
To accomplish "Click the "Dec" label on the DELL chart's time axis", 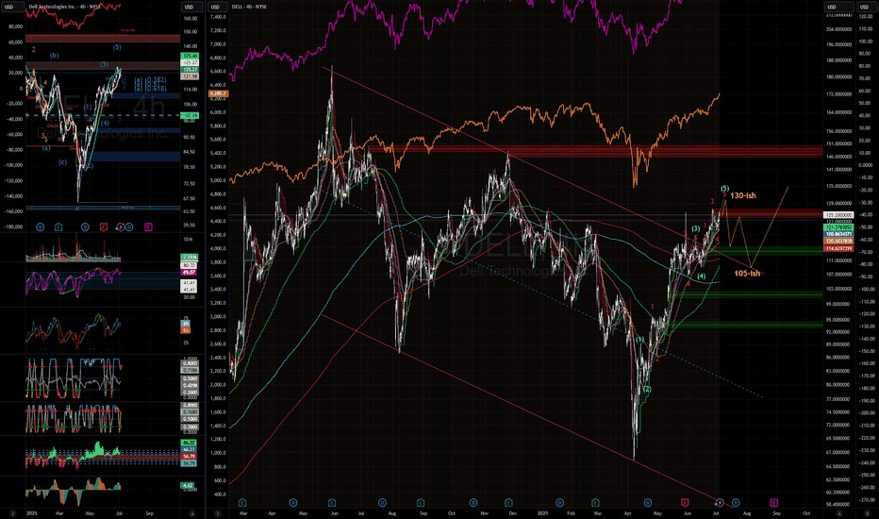I will 512,512.
